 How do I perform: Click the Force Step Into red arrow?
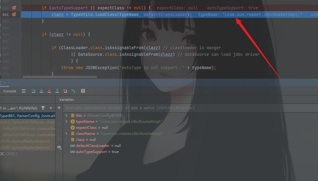(49, 91)
